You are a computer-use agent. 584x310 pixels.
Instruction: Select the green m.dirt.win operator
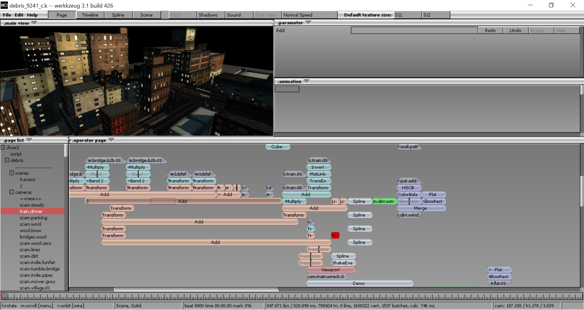[x=384, y=201]
